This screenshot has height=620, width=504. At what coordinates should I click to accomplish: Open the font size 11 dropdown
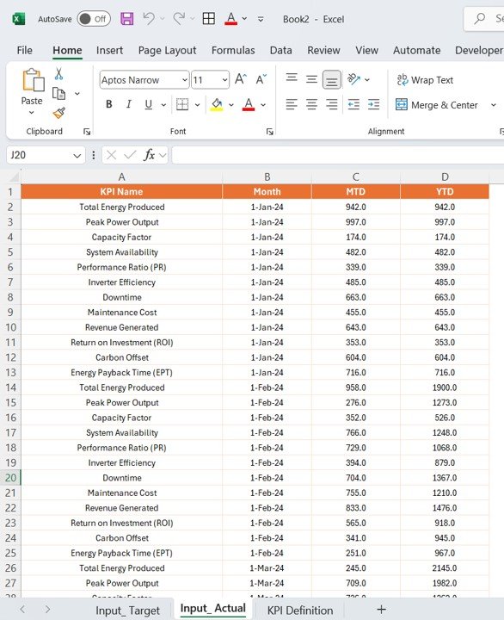[x=224, y=80]
